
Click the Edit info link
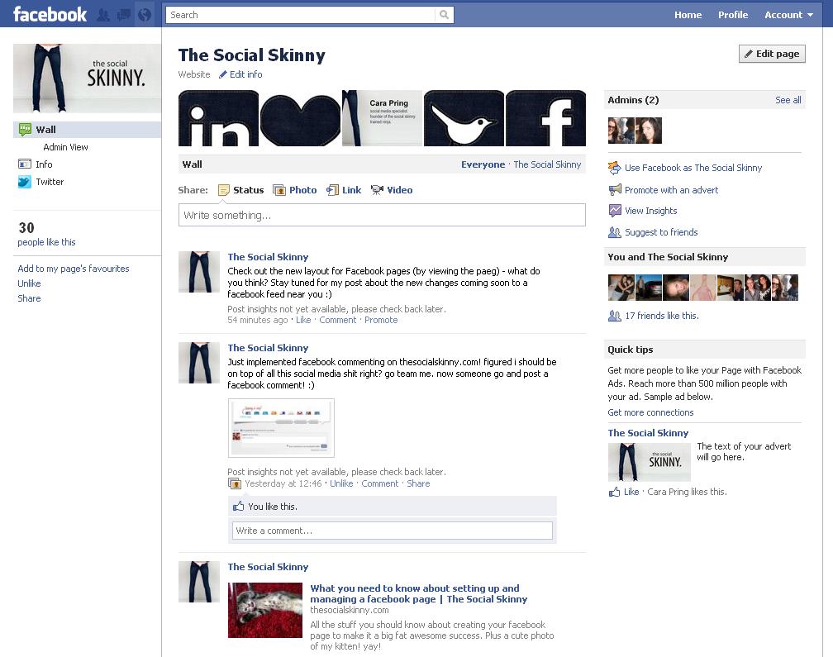click(x=246, y=74)
